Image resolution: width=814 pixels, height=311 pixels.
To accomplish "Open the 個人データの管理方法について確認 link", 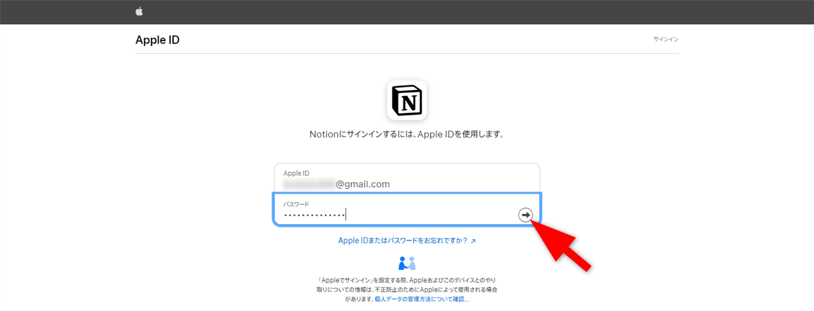I will [x=421, y=299].
